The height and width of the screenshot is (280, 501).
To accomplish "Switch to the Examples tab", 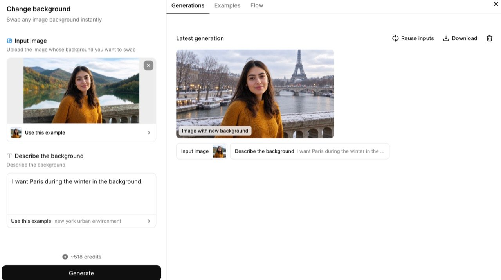I will tap(227, 5).
